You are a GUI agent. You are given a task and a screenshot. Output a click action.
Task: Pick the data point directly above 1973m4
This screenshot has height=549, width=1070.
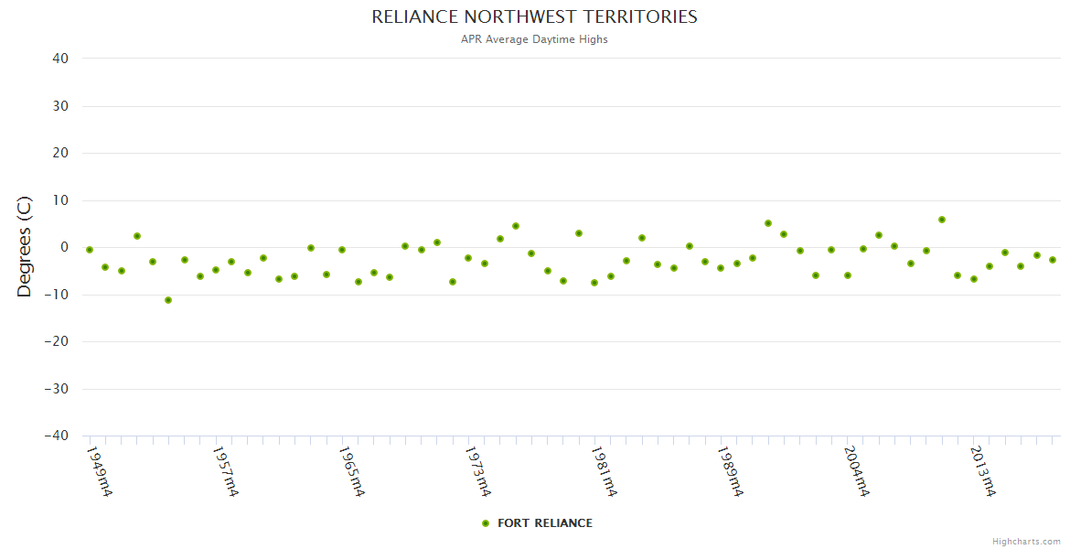(x=468, y=258)
